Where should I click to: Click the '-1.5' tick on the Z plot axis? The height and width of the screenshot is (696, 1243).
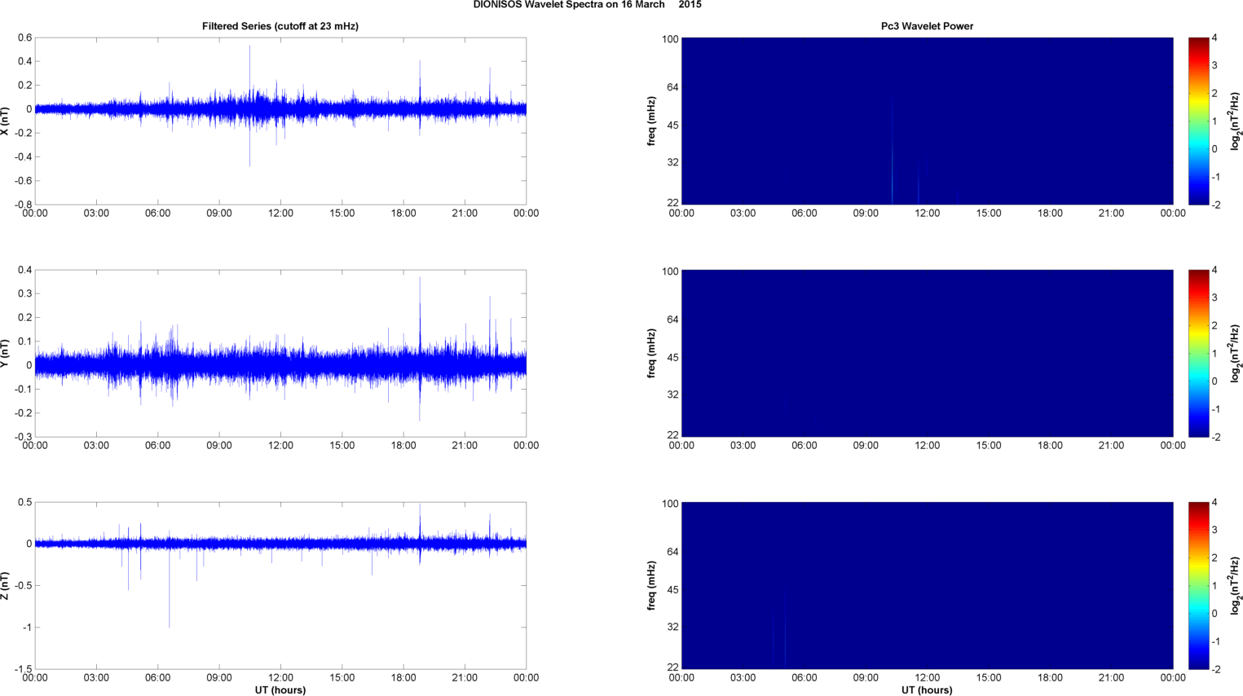pyautogui.click(x=23, y=669)
